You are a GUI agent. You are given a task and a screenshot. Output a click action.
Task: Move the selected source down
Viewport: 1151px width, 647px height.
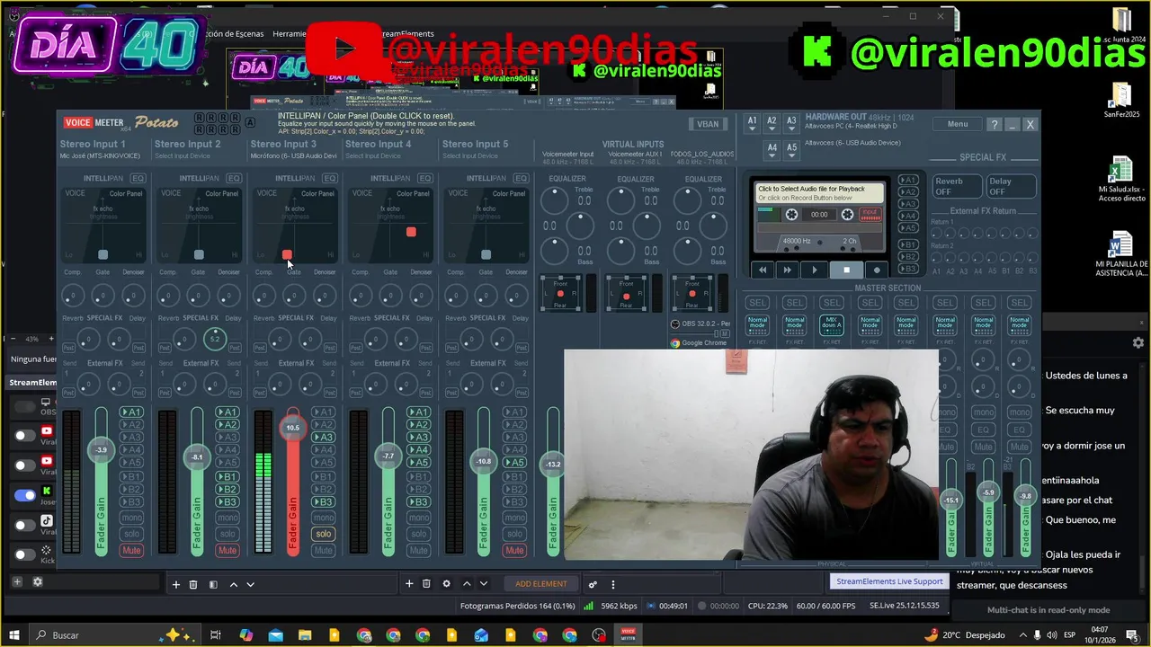(484, 584)
